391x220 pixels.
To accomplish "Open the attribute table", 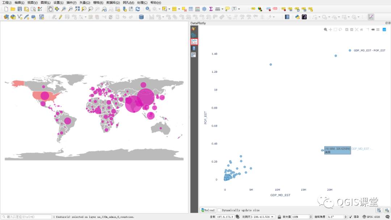I will click(x=191, y=9).
